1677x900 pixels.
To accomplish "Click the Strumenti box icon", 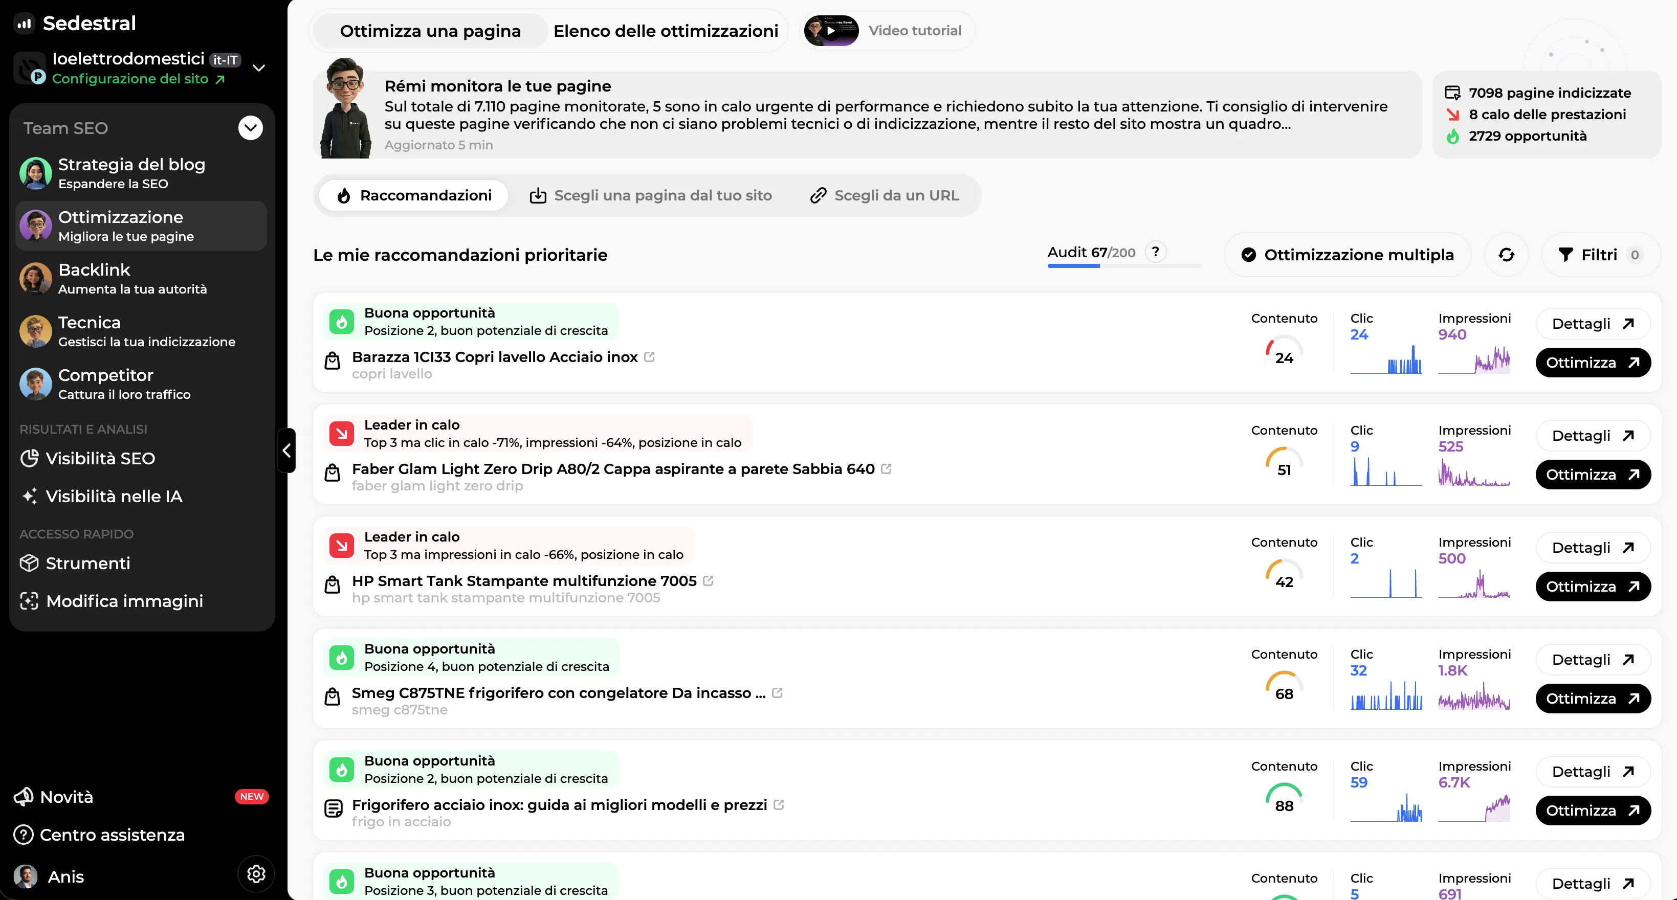I will (29, 563).
